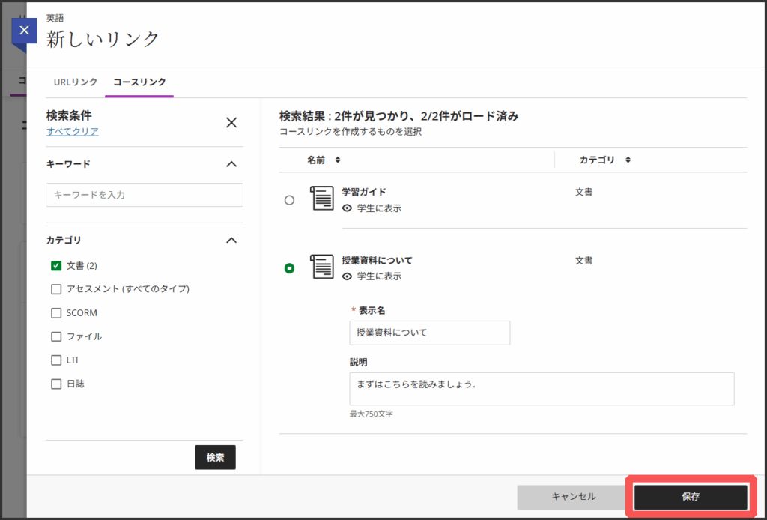Click the 説明 description text box
Image resolution: width=767 pixels, height=520 pixels.
point(542,389)
